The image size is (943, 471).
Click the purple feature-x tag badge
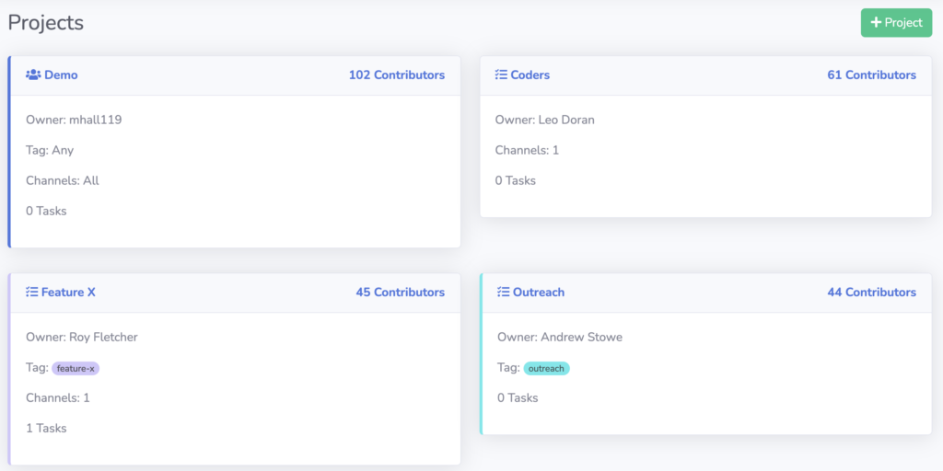click(76, 368)
